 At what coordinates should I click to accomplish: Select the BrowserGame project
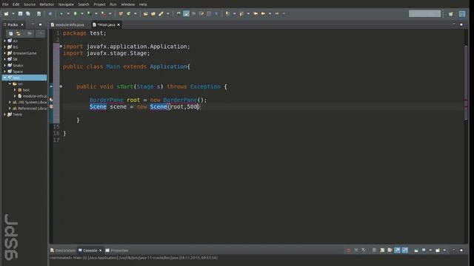click(24, 53)
